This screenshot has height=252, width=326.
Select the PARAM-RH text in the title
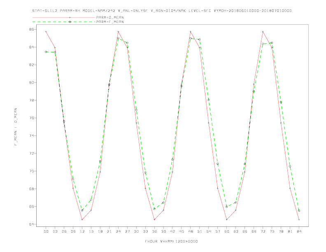(x=70, y=11)
